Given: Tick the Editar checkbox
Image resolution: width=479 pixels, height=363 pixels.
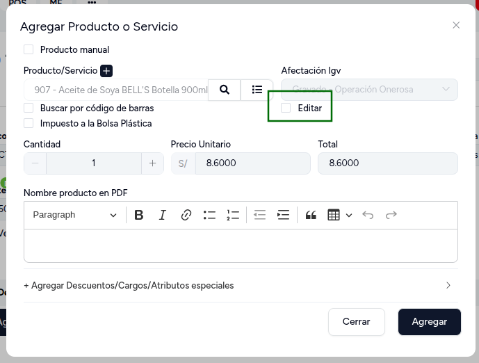Looking at the screenshot, I should (x=286, y=108).
